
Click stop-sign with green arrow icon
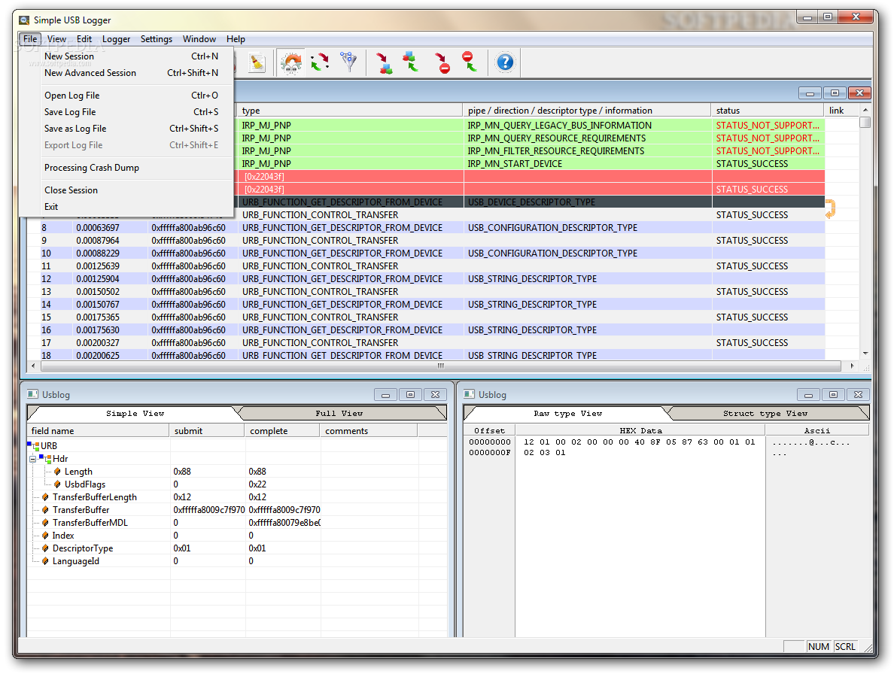(x=470, y=62)
